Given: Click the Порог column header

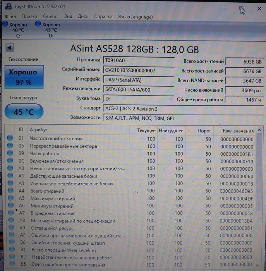Looking at the screenshot, I should (x=199, y=131).
